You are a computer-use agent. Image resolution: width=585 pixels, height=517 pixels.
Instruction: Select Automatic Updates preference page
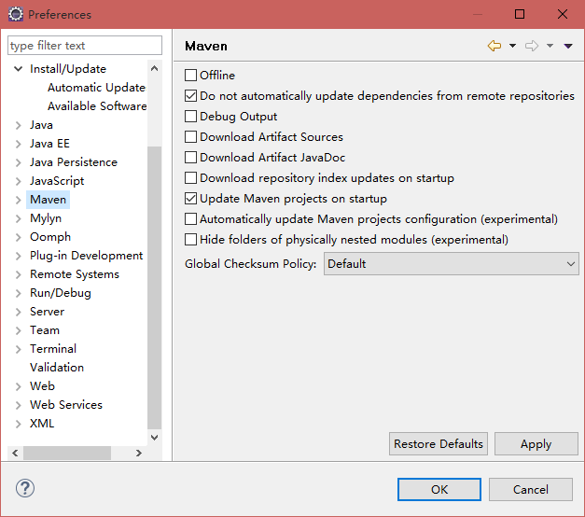pos(97,88)
